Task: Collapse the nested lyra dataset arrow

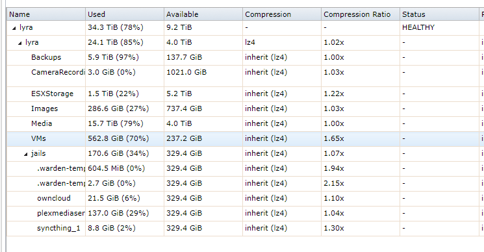Action: tap(19, 43)
